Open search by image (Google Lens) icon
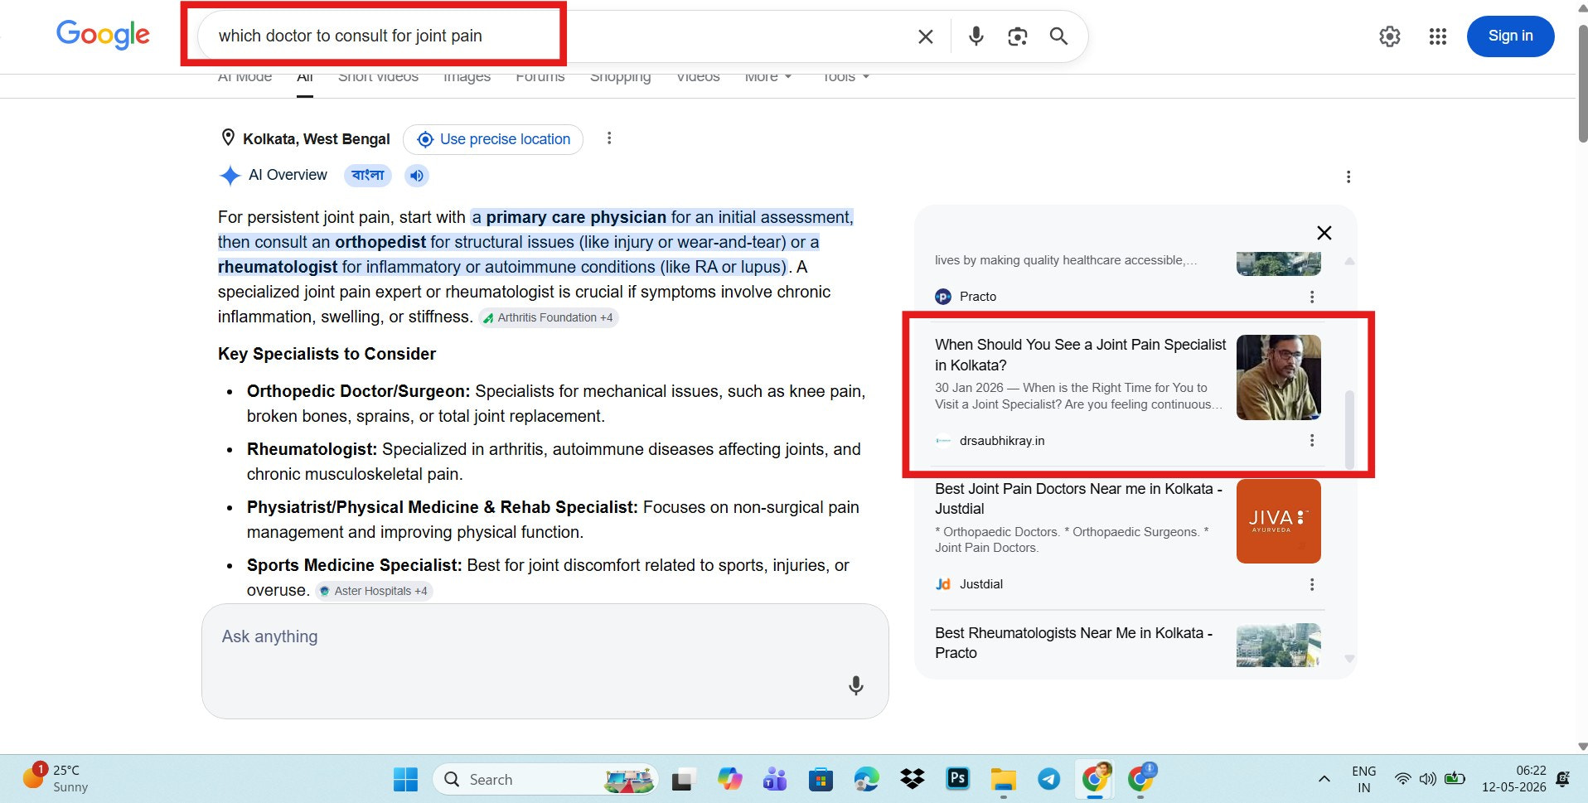This screenshot has width=1588, height=803. point(1018,36)
